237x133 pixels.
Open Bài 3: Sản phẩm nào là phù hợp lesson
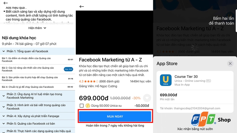pyautogui.click(x=38, y=79)
